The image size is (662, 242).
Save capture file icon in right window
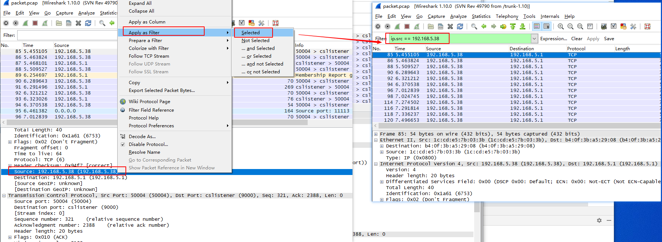click(x=441, y=26)
